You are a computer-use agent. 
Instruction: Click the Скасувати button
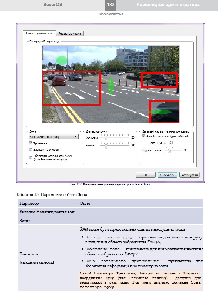(x=167, y=175)
